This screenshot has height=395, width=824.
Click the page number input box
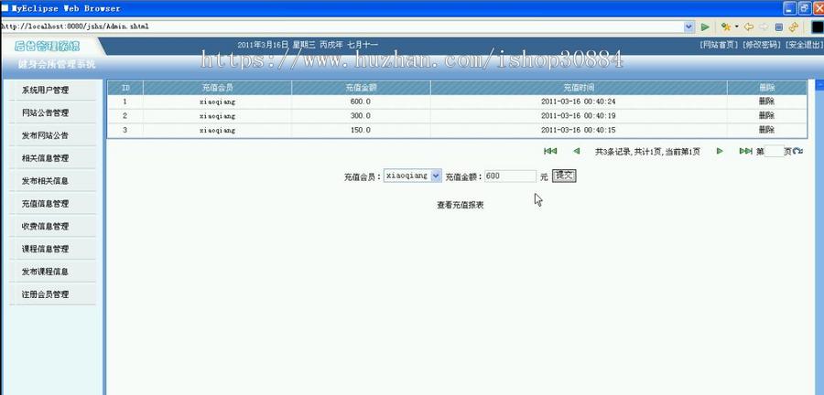click(x=774, y=151)
